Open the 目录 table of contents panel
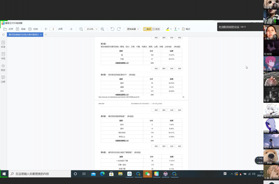Viewport: 279px width, 184px height. tap(3, 44)
